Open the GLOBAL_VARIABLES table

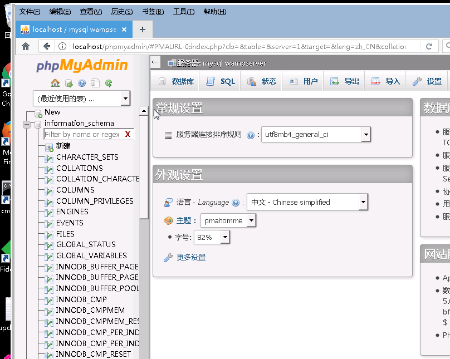[91, 255]
